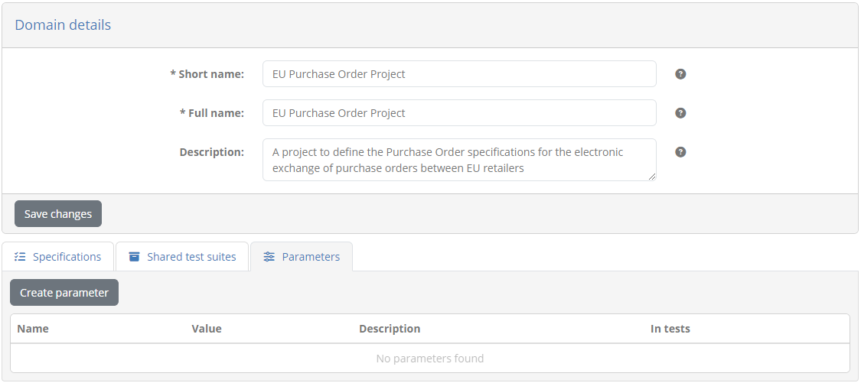The height and width of the screenshot is (383, 861).
Task: Switch to the Specifications tab label
Action: (x=67, y=257)
